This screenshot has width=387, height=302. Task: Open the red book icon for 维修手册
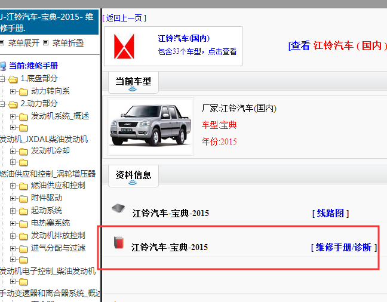point(119,242)
